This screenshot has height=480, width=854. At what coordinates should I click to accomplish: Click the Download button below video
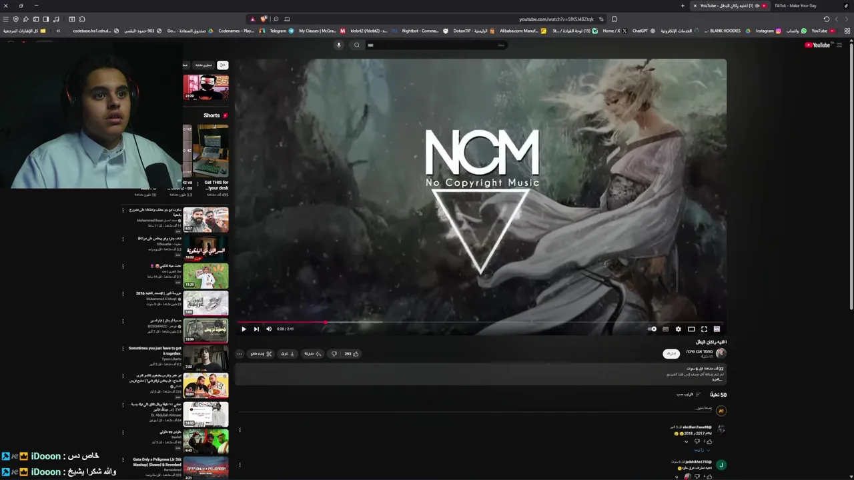(288, 354)
